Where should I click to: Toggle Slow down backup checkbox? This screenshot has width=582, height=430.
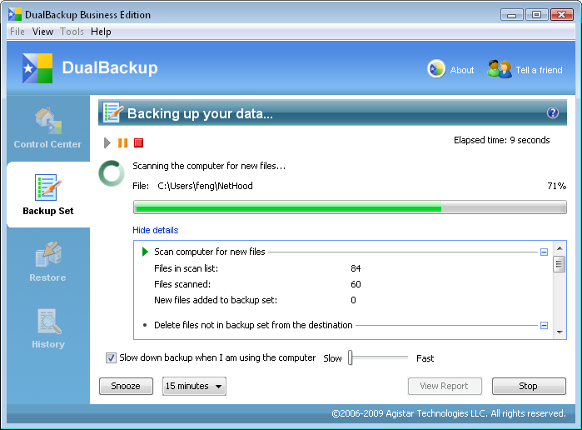pyautogui.click(x=111, y=357)
